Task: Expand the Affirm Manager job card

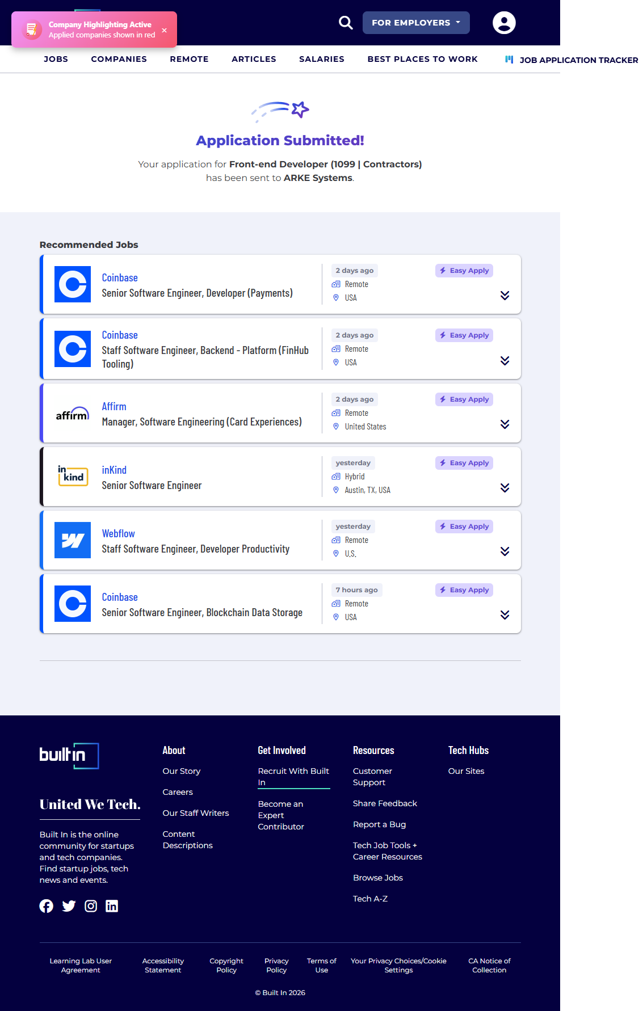Action: [505, 424]
